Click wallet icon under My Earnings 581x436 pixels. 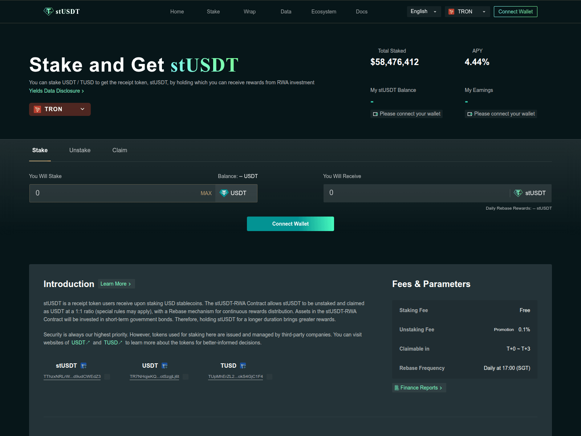pos(470,114)
